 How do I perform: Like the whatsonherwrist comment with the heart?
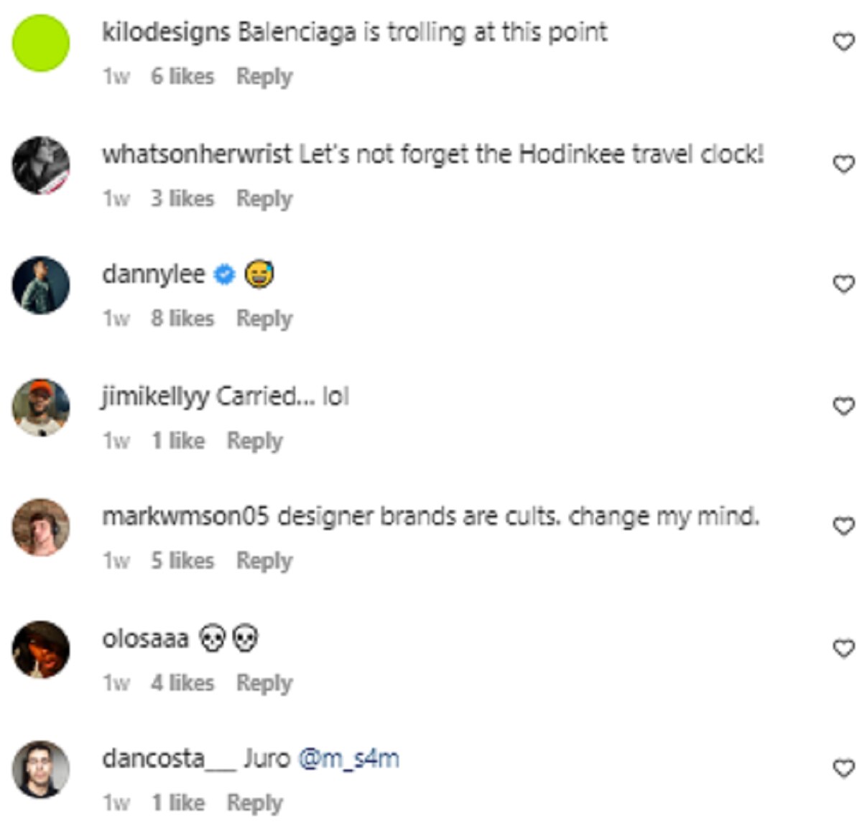[x=843, y=164]
